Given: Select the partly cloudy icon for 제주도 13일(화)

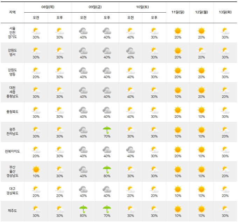Looking at the screenshot, I should click(225, 209).
